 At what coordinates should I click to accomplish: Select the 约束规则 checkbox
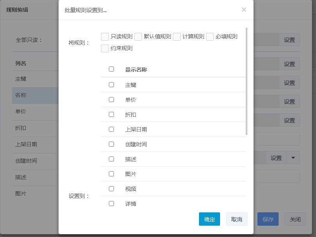coord(105,48)
